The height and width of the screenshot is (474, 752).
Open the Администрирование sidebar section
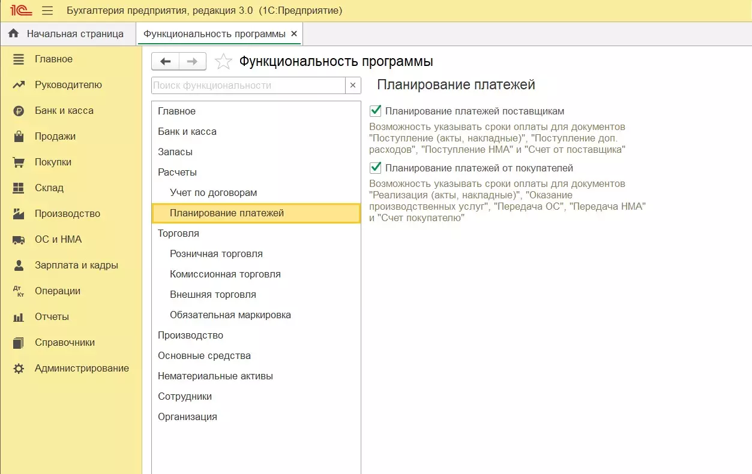71,368
